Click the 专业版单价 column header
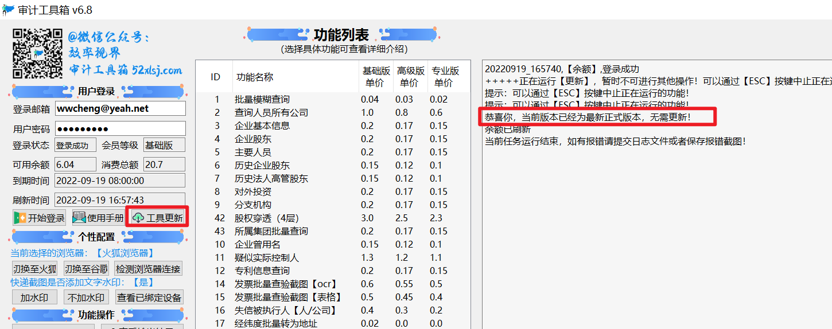This screenshot has height=329, width=832. pyautogui.click(x=445, y=77)
